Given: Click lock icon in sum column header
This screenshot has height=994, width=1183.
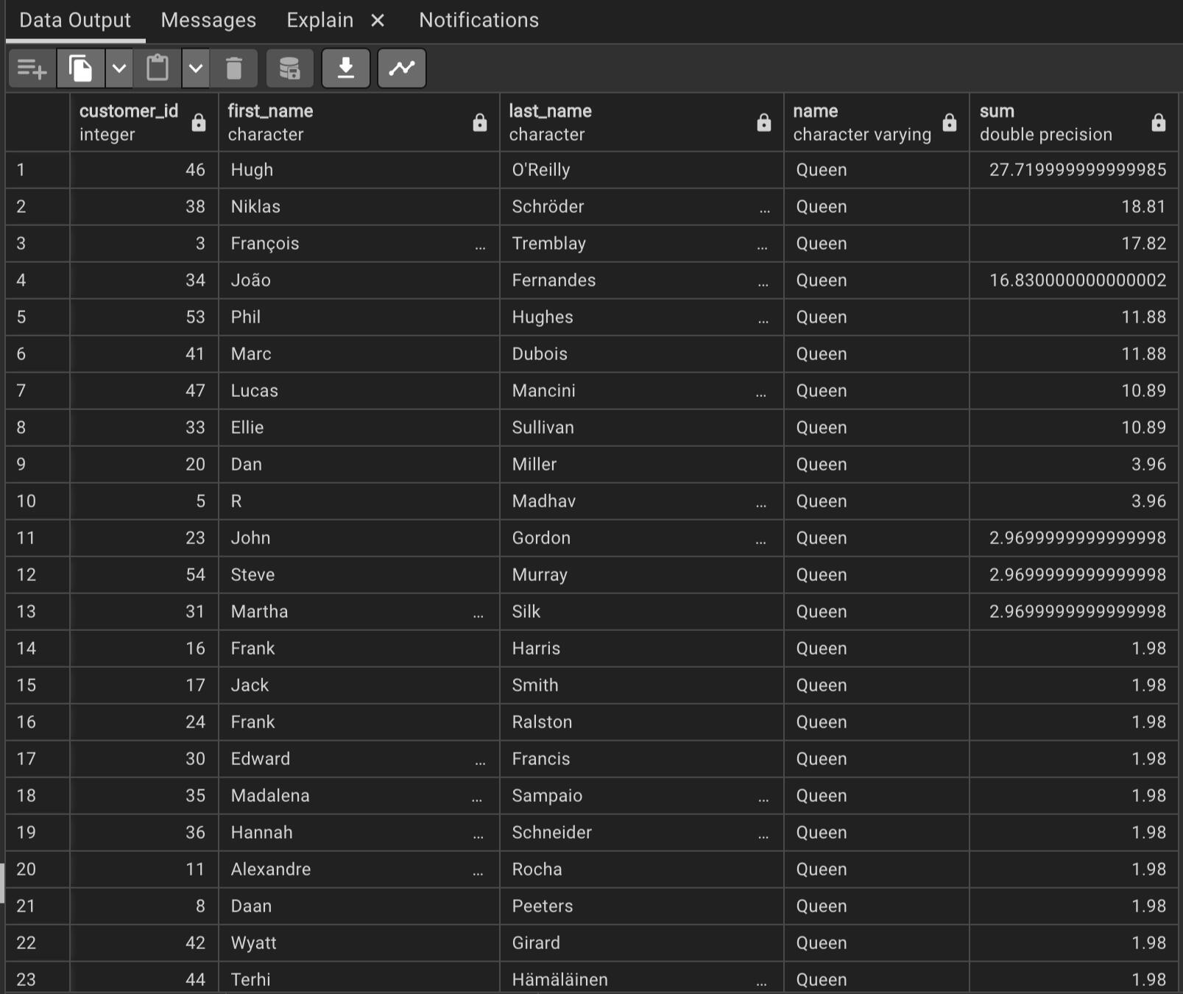Looking at the screenshot, I should (1158, 123).
